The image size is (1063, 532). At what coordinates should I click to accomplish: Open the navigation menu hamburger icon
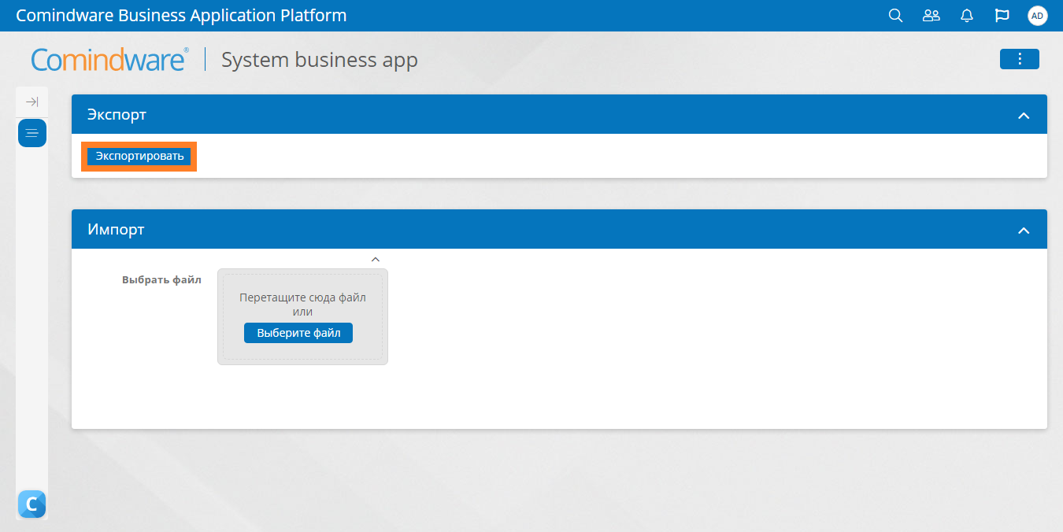tap(32, 133)
